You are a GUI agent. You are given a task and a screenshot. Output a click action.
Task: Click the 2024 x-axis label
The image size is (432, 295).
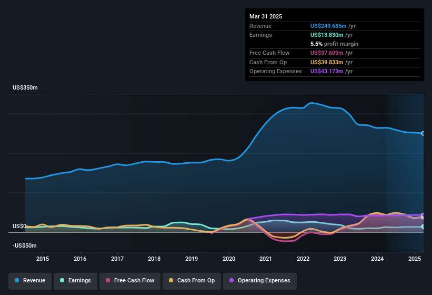tap(377, 259)
